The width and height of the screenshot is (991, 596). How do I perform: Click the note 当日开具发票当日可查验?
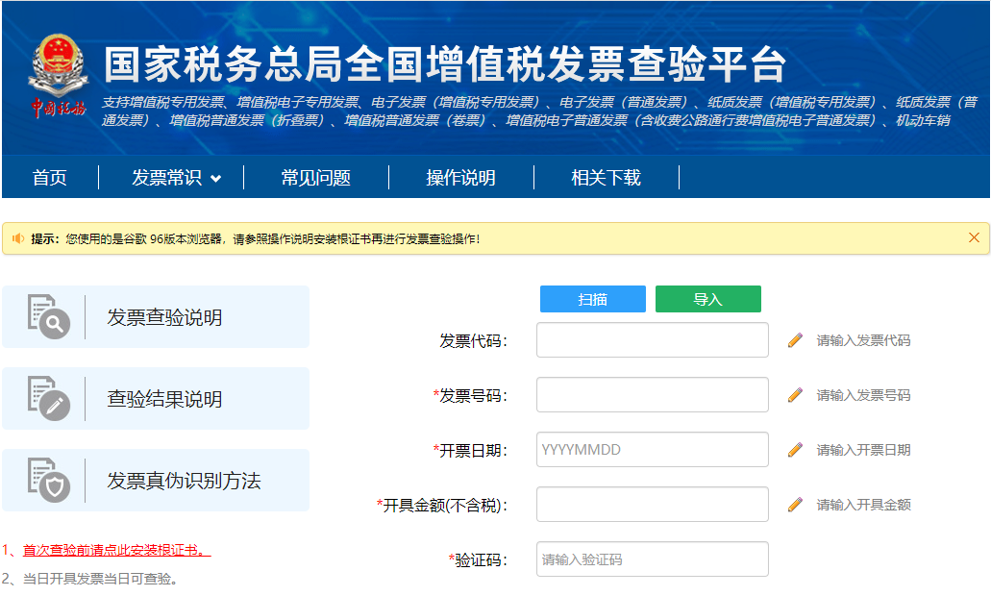[101, 579]
